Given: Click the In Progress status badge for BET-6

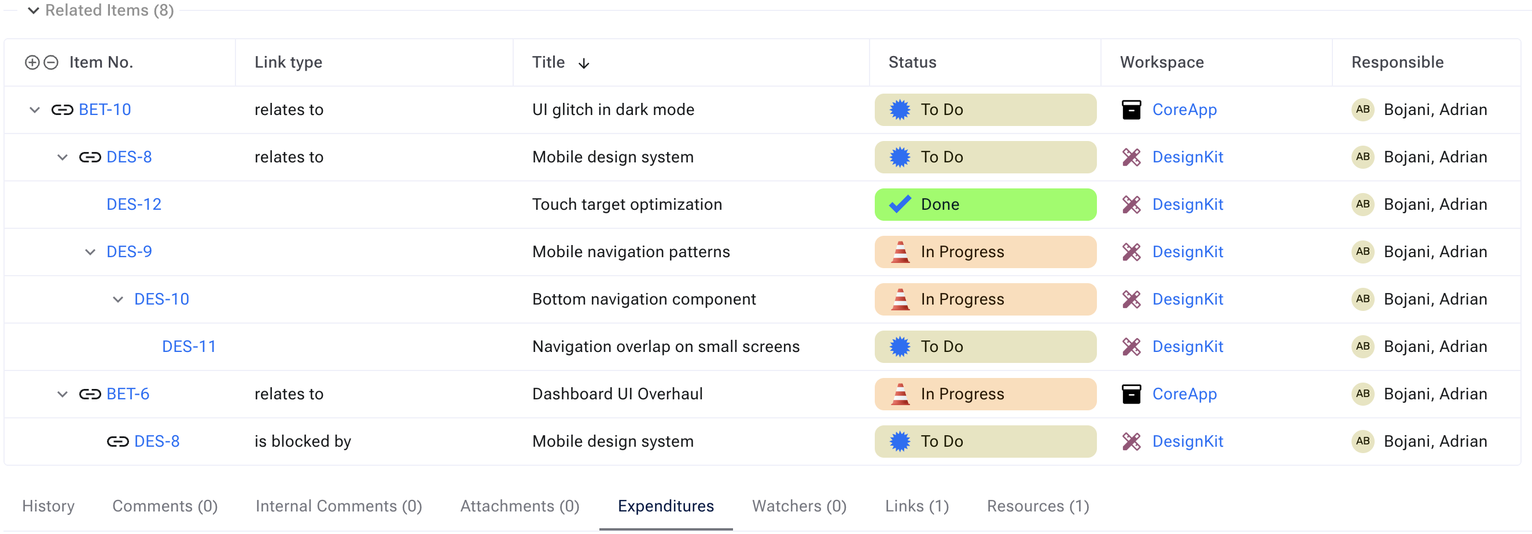Looking at the screenshot, I should [985, 394].
